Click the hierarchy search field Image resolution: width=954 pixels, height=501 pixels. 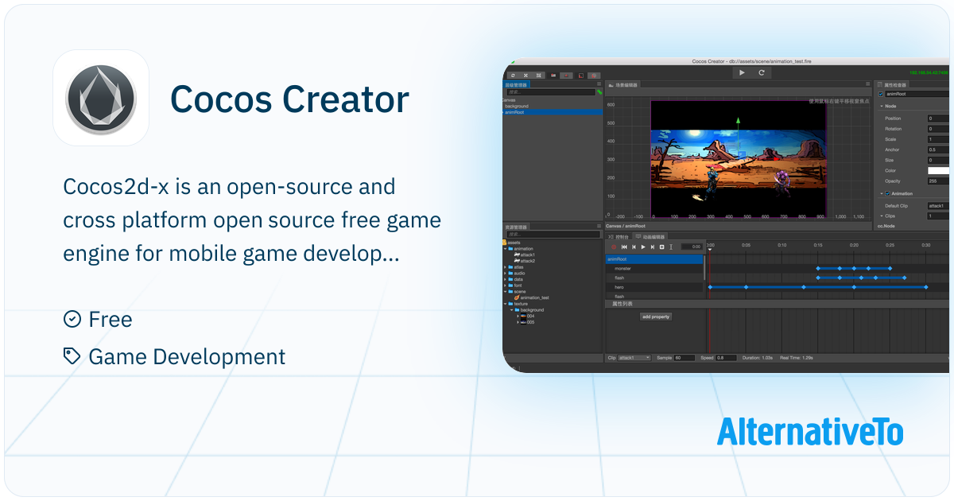coord(551,92)
